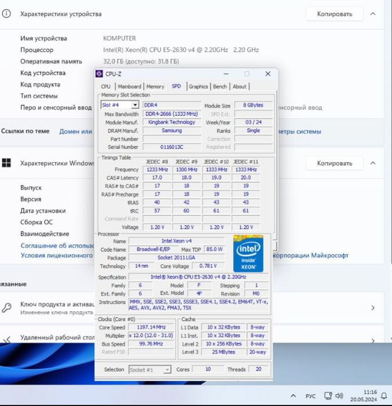Screen dimensions: 392x406
Task: Show hidden tray icons chevron
Action: click(x=293, y=396)
